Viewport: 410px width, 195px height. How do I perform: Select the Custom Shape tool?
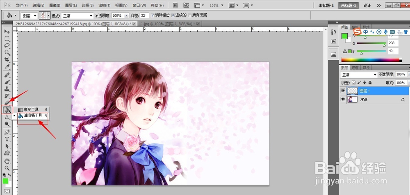(x=7, y=153)
